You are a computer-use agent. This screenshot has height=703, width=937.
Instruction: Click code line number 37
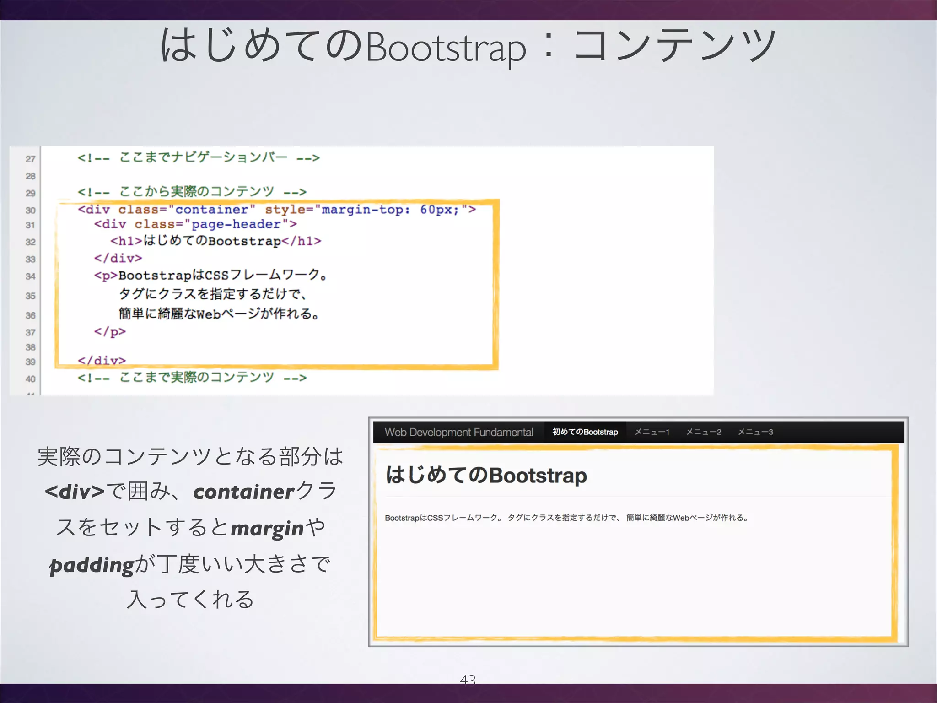[30, 332]
